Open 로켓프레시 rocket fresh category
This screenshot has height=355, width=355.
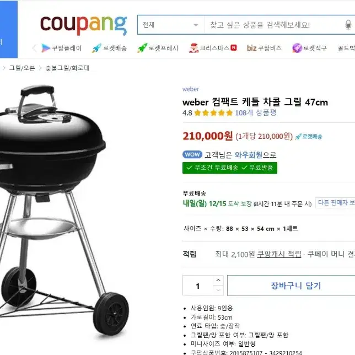(x=158, y=48)
